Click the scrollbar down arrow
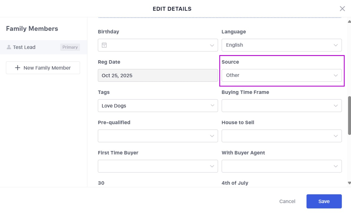 point(349,183)
